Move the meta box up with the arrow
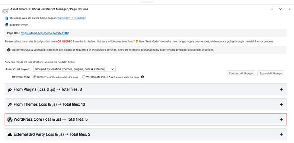This screenshot has width=294, height=143. [272, 9]
